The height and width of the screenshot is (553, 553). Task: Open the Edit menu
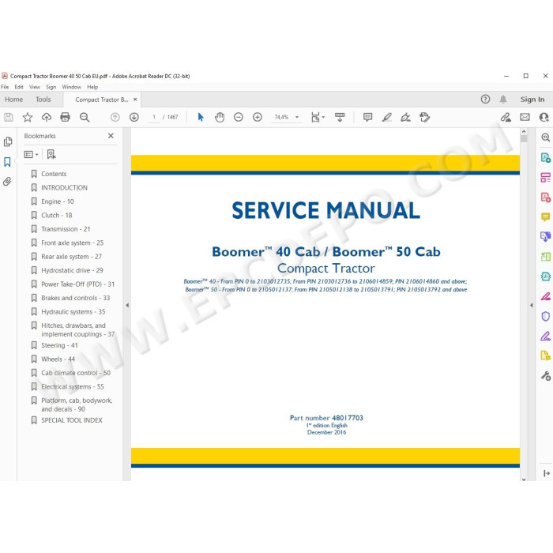click(x=19, y=87)
